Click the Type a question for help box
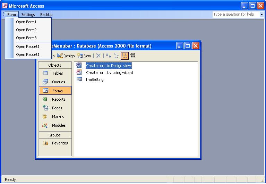The height and width of the screenshot is (184, 266). point(236,15)
